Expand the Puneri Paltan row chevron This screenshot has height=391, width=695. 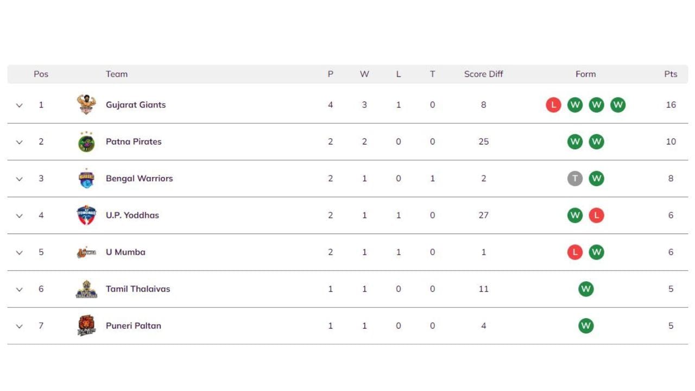[20, 326]
